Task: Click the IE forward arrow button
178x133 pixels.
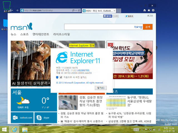Action: click(x=17, y=11)
